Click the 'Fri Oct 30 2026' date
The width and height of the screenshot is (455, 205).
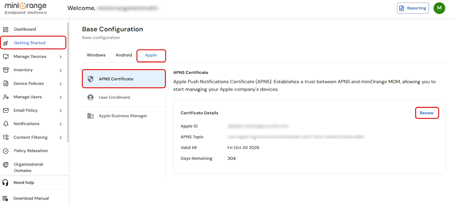point(243,147)
